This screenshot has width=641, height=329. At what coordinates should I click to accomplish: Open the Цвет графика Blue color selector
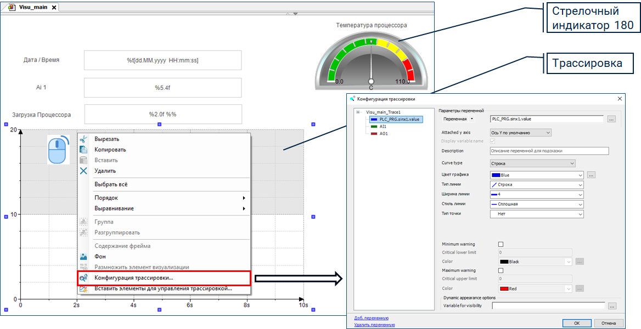[536, 175]
